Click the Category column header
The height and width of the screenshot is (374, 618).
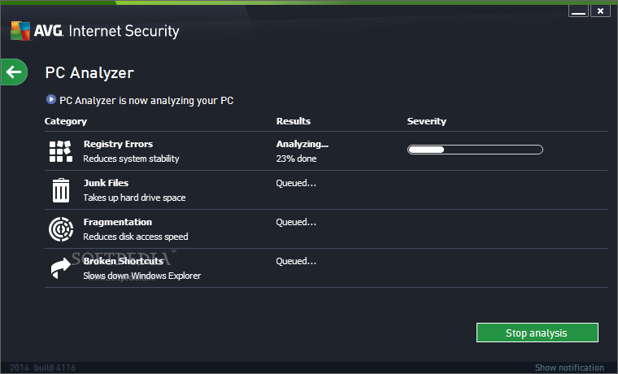[x=66, y=121]
